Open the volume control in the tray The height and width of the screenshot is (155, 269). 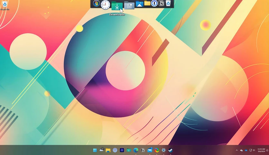(254, 150)
